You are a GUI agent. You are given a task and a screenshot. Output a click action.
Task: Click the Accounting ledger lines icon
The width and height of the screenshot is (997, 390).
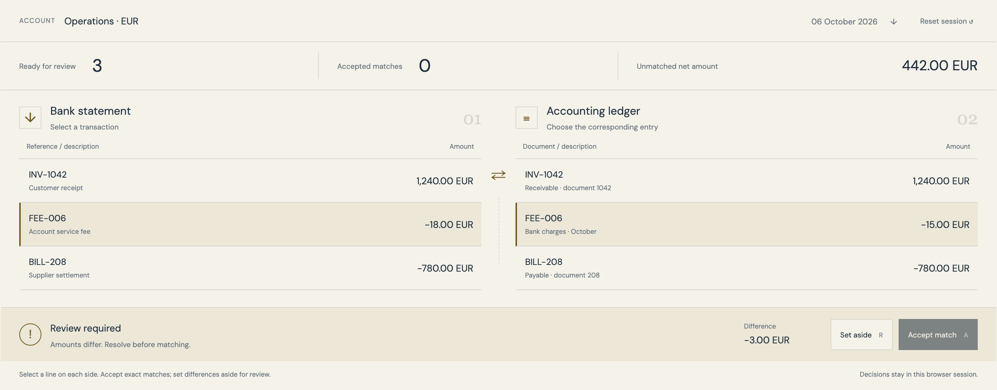click(526, 118)
